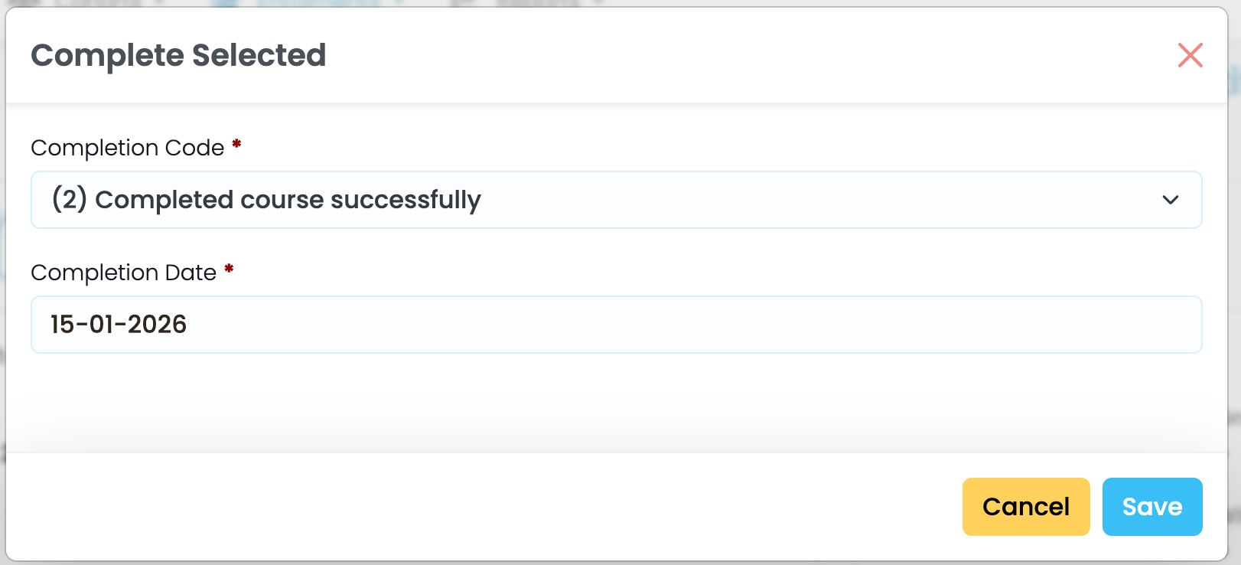Click the Completion Code chevron arrow

[x=1170, y=200]
